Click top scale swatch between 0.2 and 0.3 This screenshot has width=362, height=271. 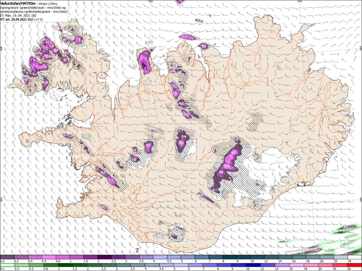(7, 257)
